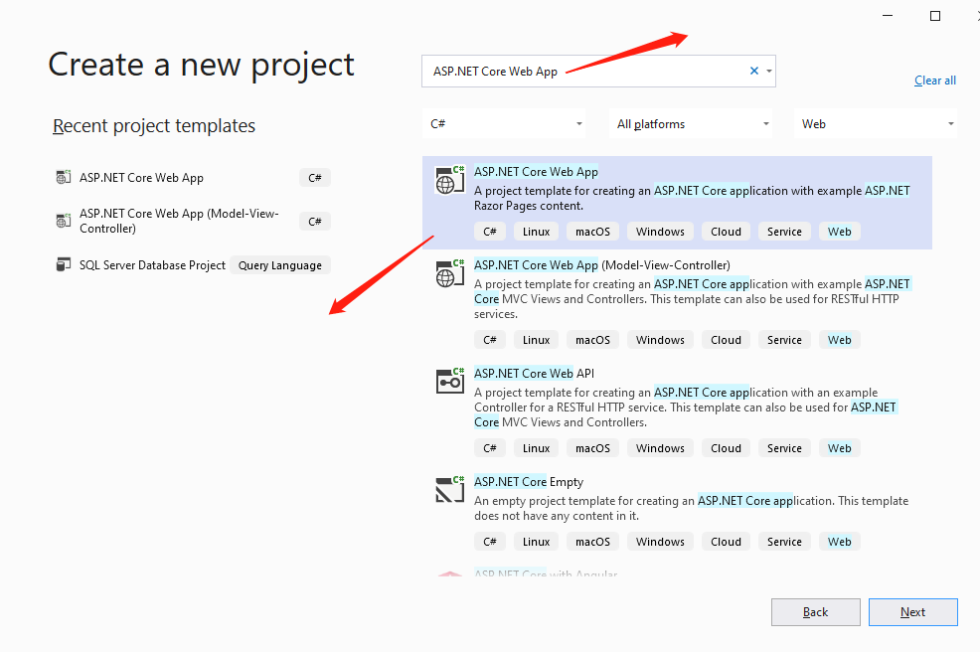This screenshot has width=980, height=652.
Task: Select the ASP.NET Core Empty template title
Action: 528,481
